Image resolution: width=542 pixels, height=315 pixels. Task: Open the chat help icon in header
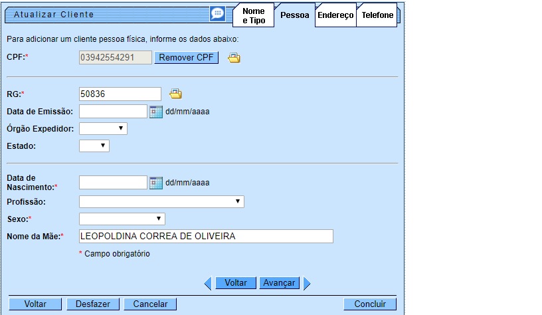(217, 14)
